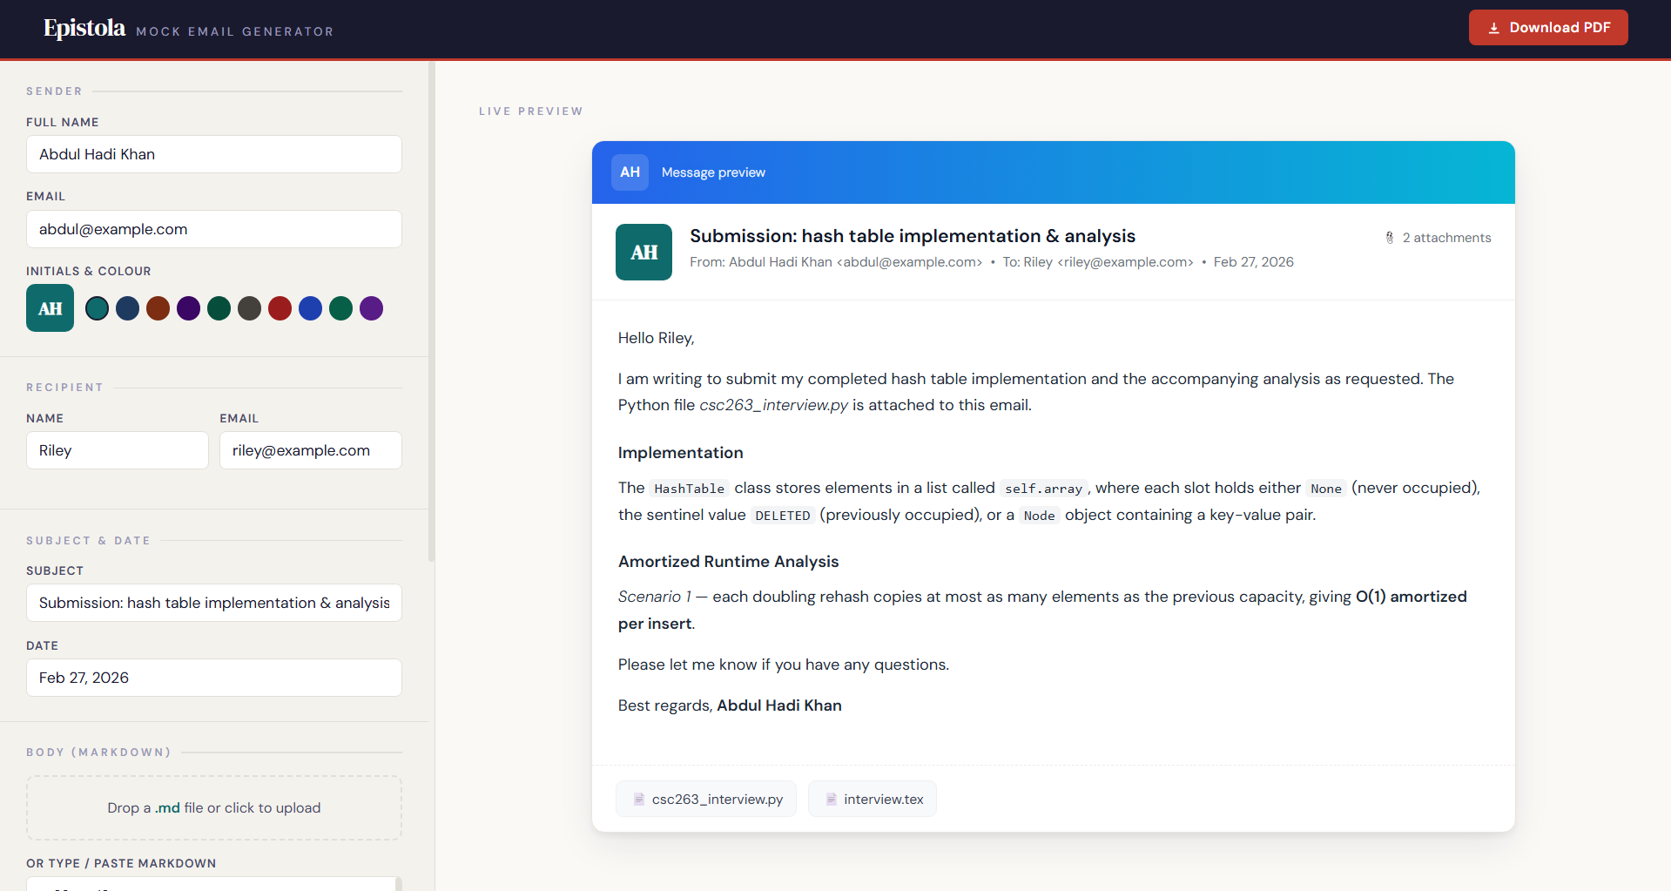
Task: Select the dark blue initials colour
Action: [x=127, y=308]
